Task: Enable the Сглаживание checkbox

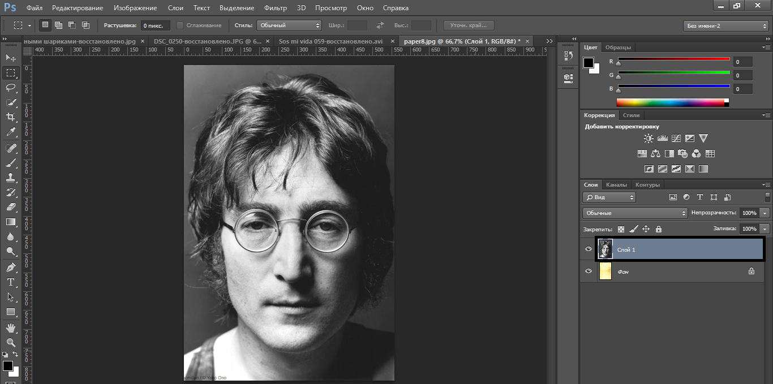Action: coord(180,25)
